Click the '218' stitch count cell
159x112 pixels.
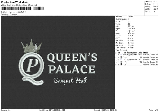click(125, 59)
